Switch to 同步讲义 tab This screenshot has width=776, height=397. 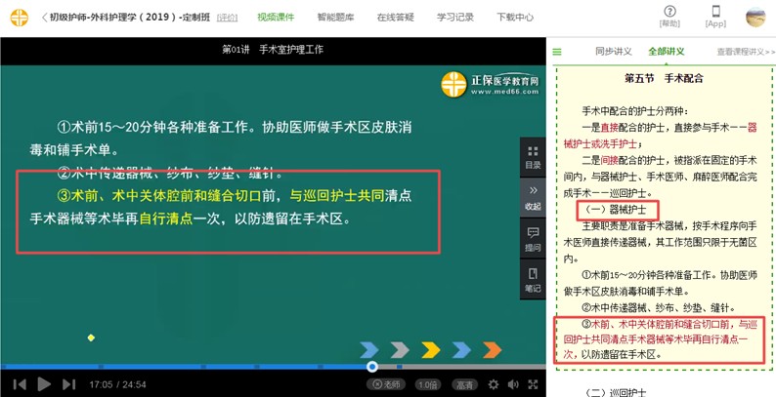point(613,51)
